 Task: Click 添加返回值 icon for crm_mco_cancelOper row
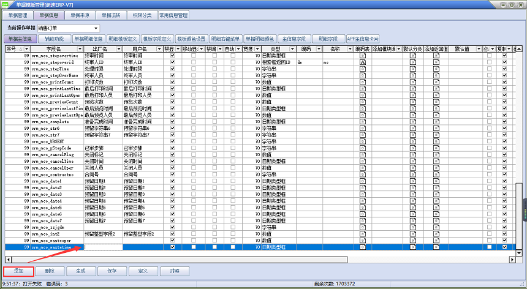pyautogui.click(x=436, y=168)
